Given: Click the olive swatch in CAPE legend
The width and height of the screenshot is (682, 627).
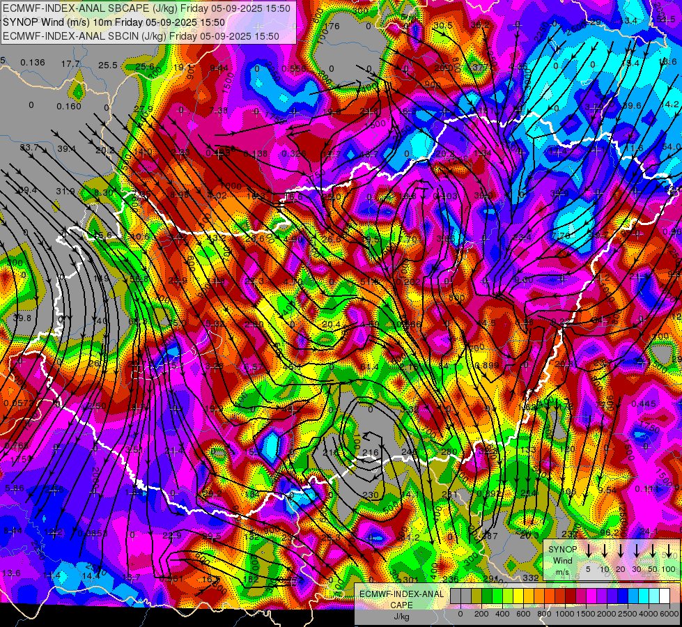Looking at the screenshot, I should [x=476, y=596].
